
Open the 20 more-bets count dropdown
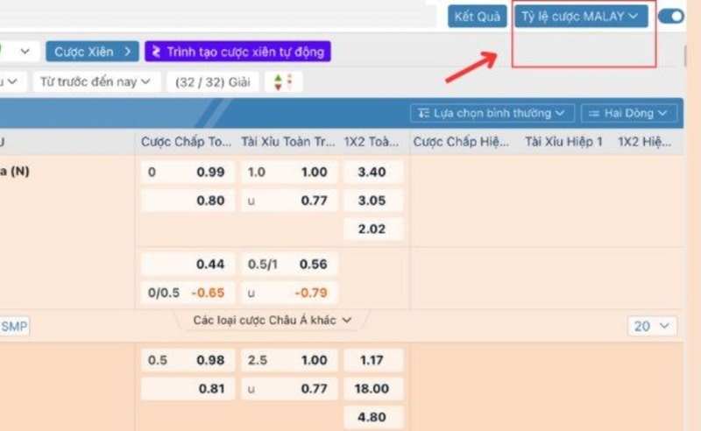click(x=652, y=326)
